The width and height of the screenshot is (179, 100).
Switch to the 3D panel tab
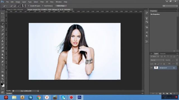click(x=151, y=54)
